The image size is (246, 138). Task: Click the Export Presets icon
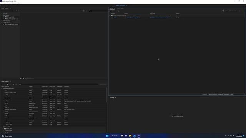tap(16, 84)
